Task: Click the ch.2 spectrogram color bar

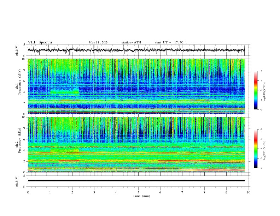Action: 256,149
